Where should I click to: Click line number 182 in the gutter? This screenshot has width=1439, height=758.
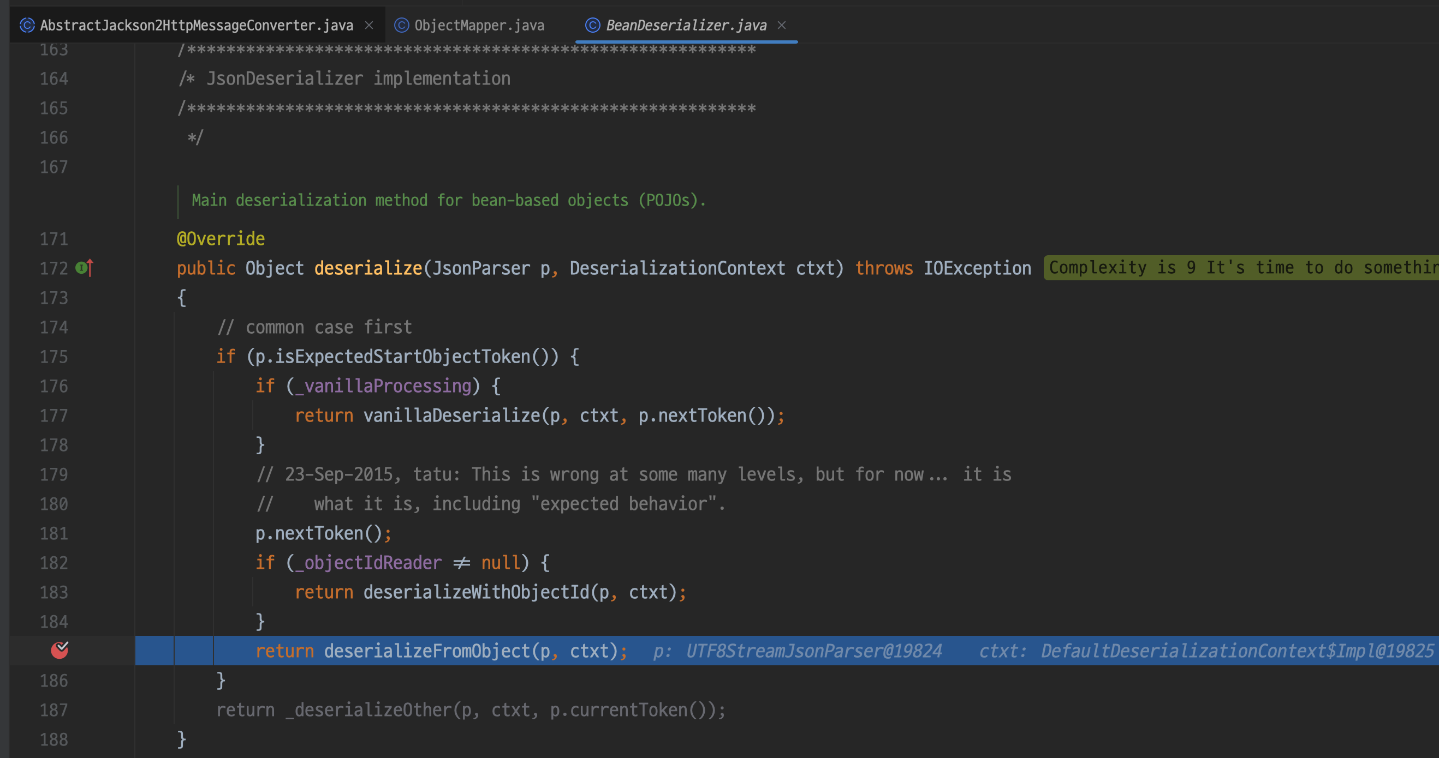coord(53,563)
